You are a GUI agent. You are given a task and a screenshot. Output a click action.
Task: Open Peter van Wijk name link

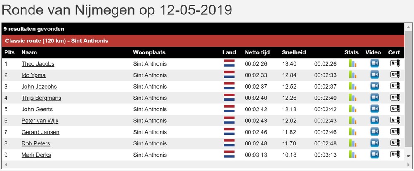[x=40, y=121]
